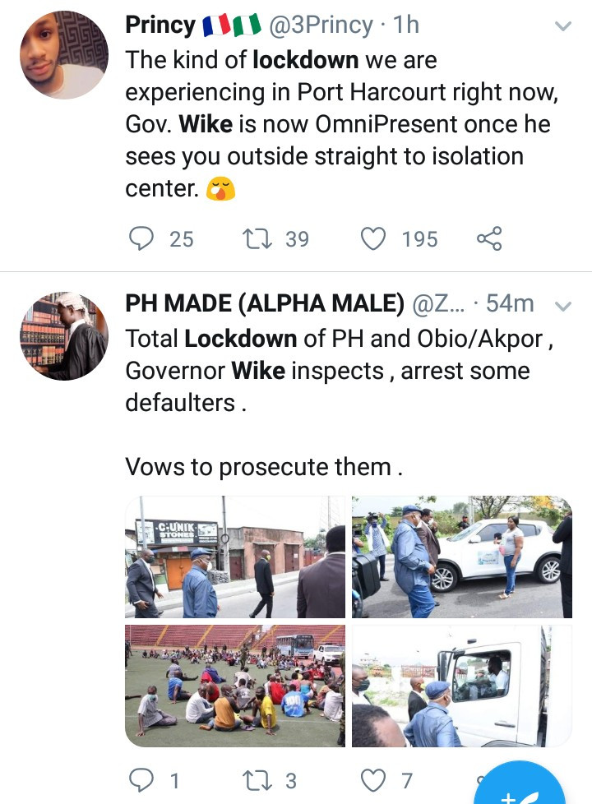
Task: Open photo with white car and woman
Action: [x=461, y=557]
